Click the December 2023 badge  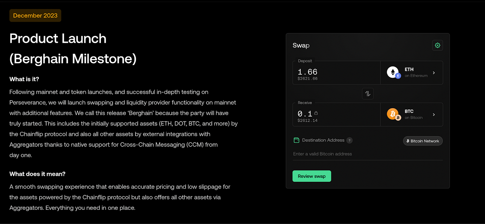pos(35,15)
